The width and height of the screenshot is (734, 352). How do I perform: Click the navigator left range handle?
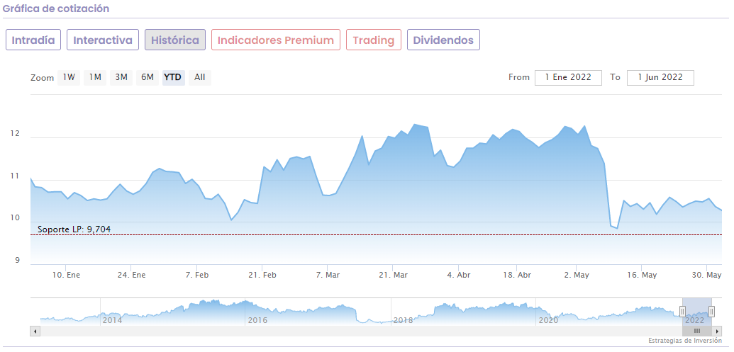682,311
